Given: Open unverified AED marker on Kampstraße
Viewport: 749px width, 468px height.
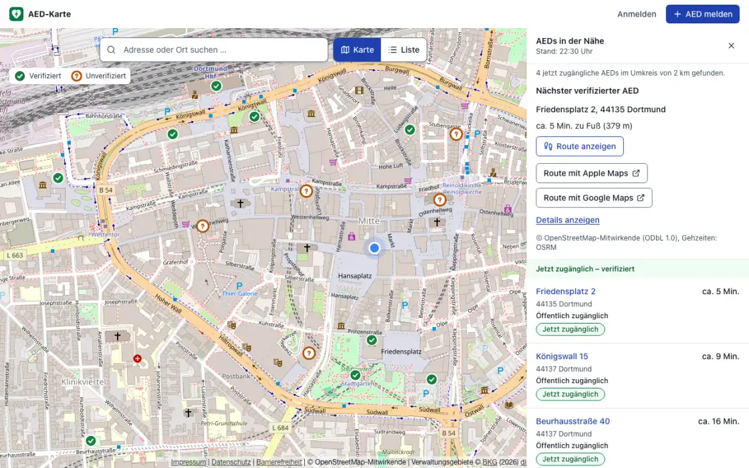Looking at the screenshot, I should coord(306,191).
